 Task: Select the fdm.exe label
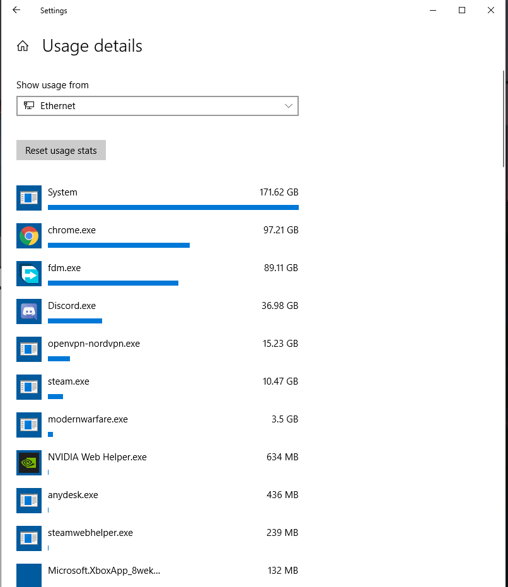[64, 268]
